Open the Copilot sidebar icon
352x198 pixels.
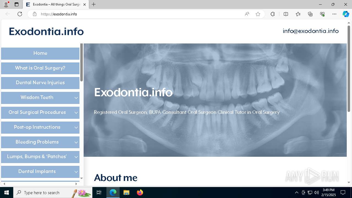(346, 14)
